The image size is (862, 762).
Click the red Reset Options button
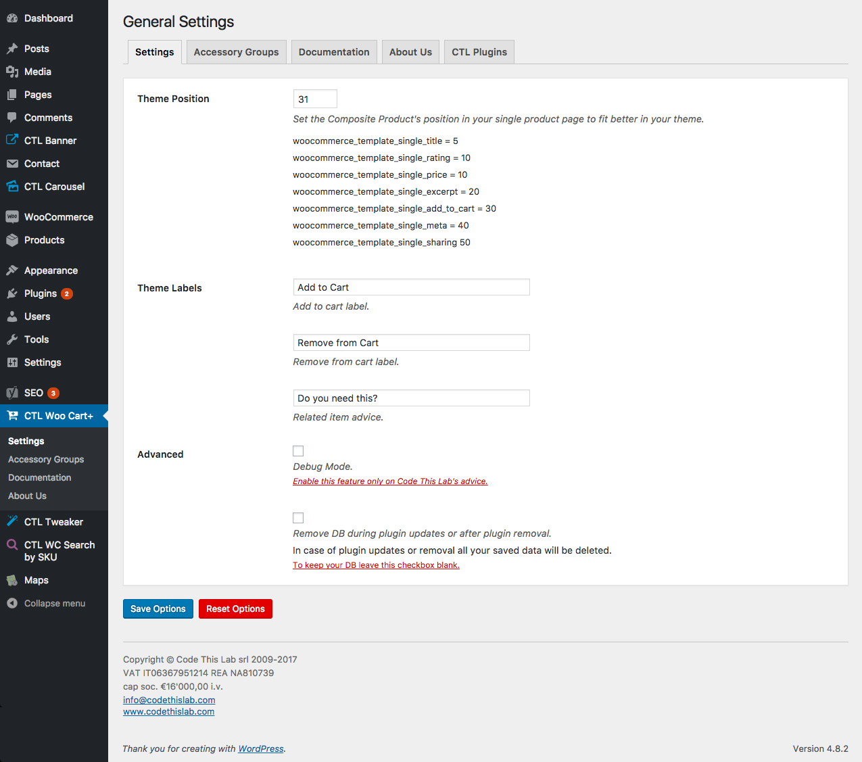tap(235, 609)
